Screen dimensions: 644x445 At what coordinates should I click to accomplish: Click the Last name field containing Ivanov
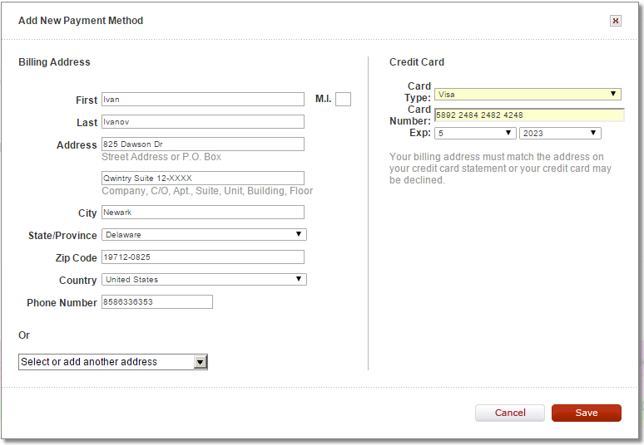pos(203,122)
